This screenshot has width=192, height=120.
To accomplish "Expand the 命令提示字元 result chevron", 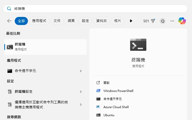I will tap(81, 71).
